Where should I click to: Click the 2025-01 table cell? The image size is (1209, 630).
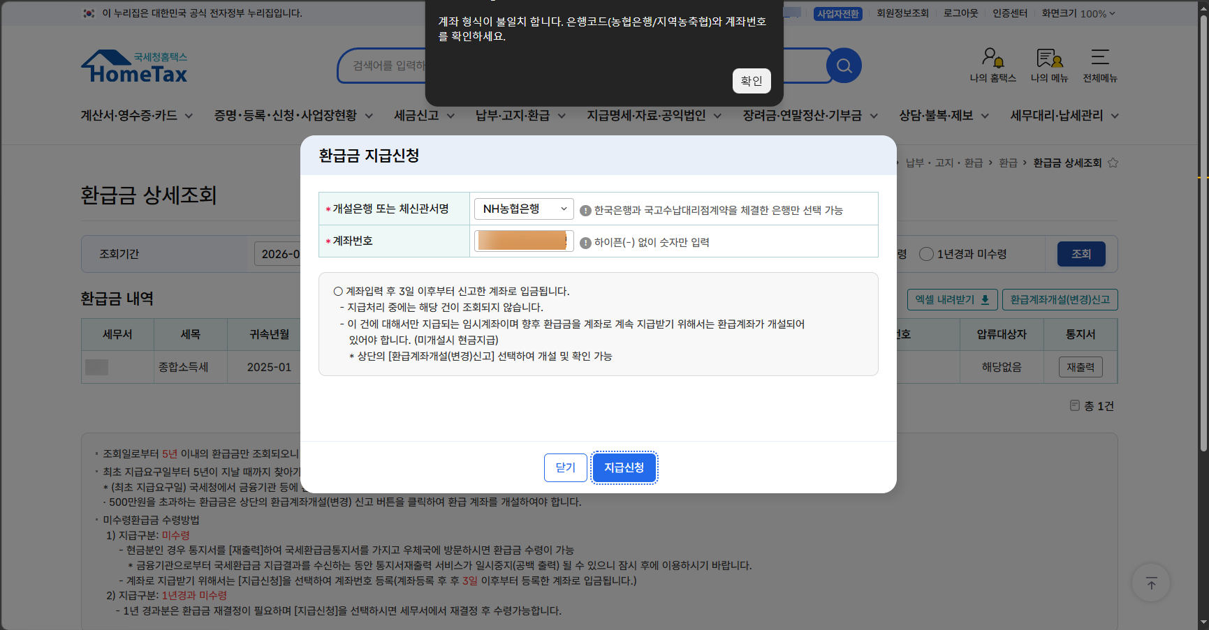[269, 367]
